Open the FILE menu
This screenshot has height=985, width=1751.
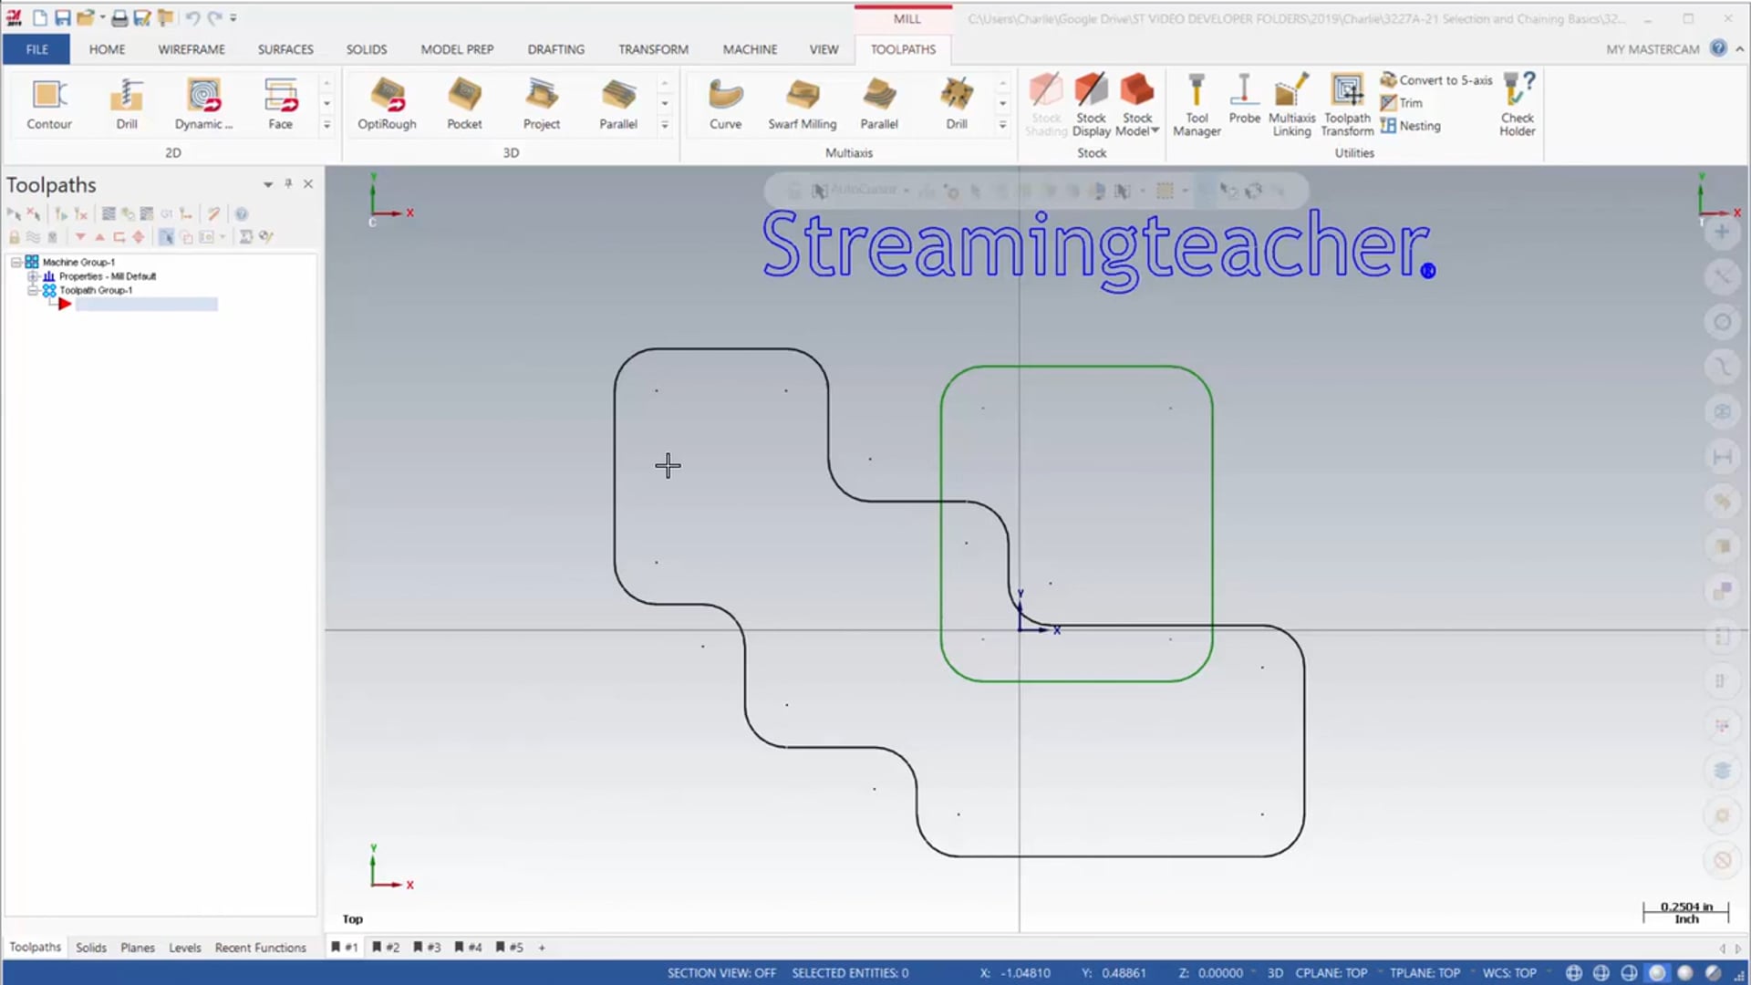coord(36,49)
